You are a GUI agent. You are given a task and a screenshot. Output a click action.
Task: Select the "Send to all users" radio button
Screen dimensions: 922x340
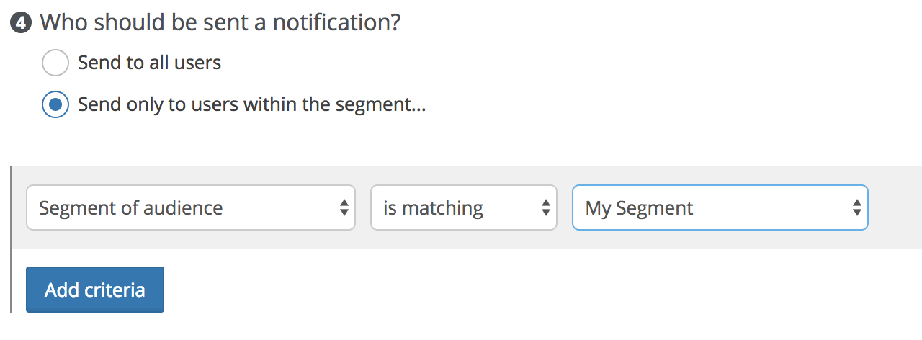tap(55, 63)
